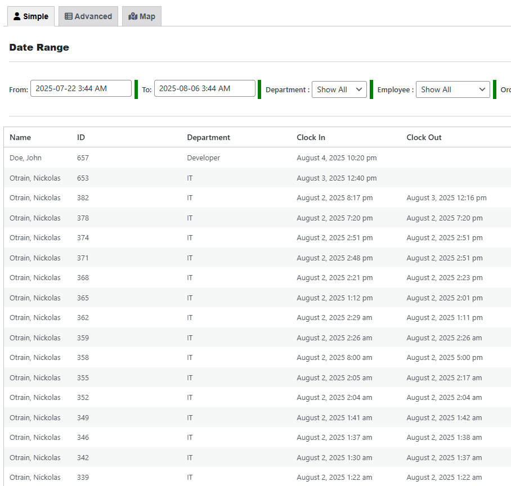Select Otrain, Nickolas row with ID 653
511x486 pixels.
257,178
